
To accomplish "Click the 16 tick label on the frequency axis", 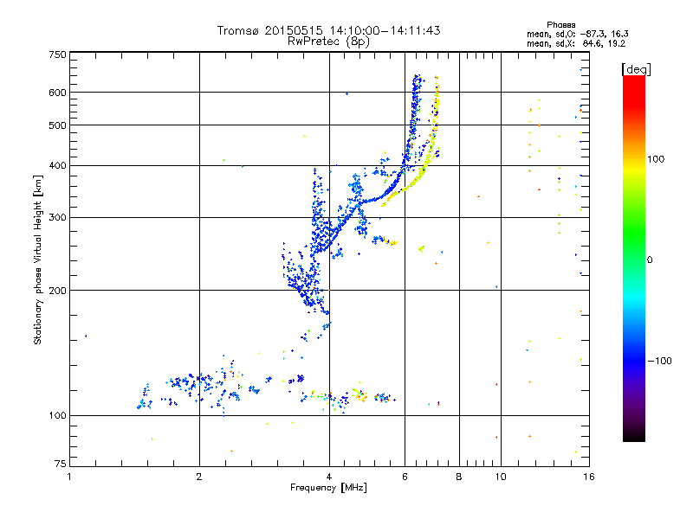I will click(x=589, y=477).
